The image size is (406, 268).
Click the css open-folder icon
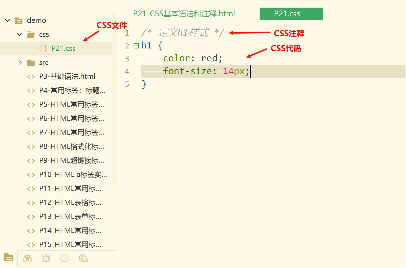(31, 34)
